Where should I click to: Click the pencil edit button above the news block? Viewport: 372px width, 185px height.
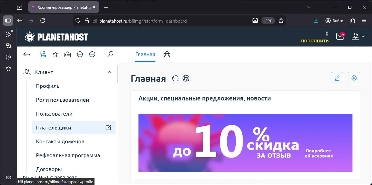[337, 78]
